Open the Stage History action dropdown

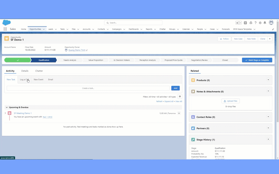268,139
